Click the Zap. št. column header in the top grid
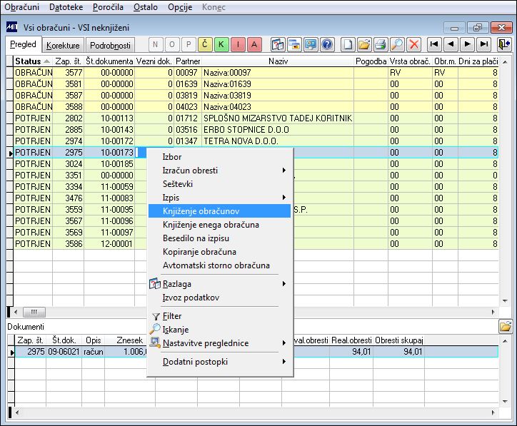 pos(69,61)
